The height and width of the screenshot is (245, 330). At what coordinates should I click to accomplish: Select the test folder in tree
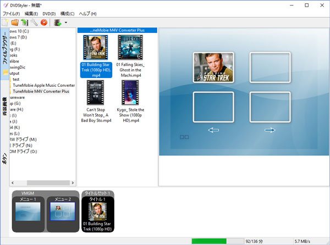tap(16, 80)
